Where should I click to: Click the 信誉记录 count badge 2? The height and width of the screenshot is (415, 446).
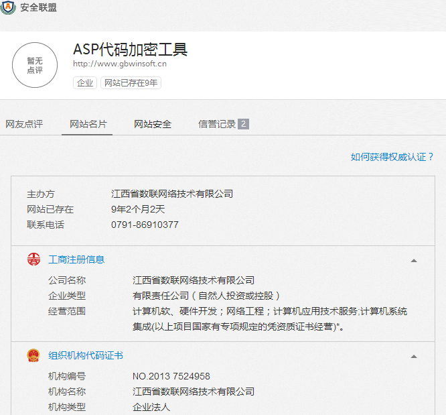(244, 124)
